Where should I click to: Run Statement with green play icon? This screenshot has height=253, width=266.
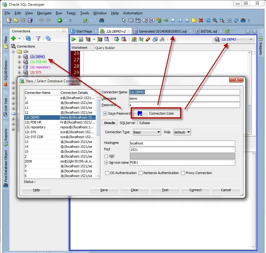pyautogui.click(x=73, y=39)
